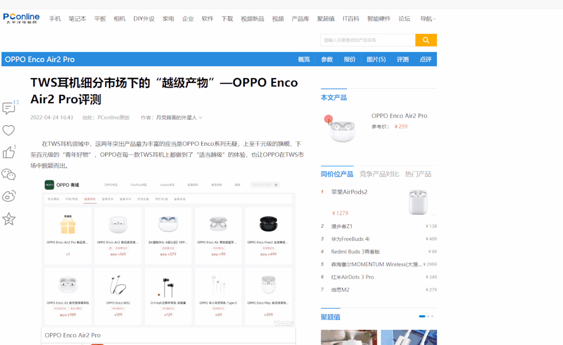Expand the author 月亮背面的外星人 dropdown

point(179,117)
